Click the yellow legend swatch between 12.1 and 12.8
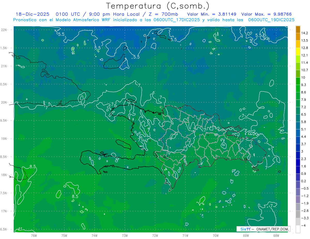Viewport: 310px width, 239px height. click(x=298, y=52)
